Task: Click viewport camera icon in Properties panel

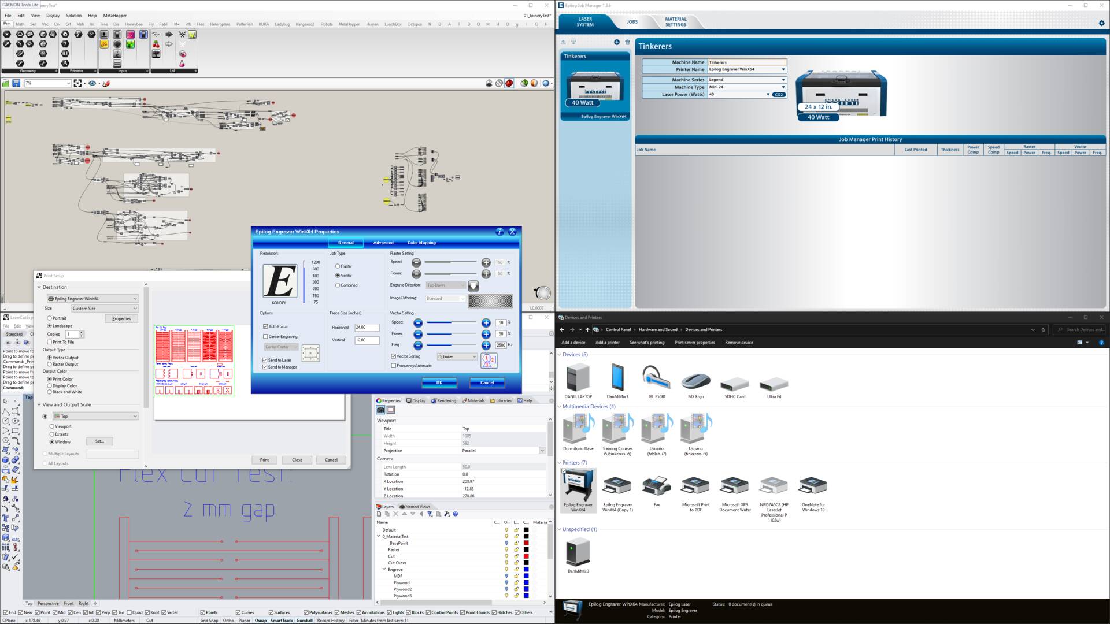Action: point(380,410)
